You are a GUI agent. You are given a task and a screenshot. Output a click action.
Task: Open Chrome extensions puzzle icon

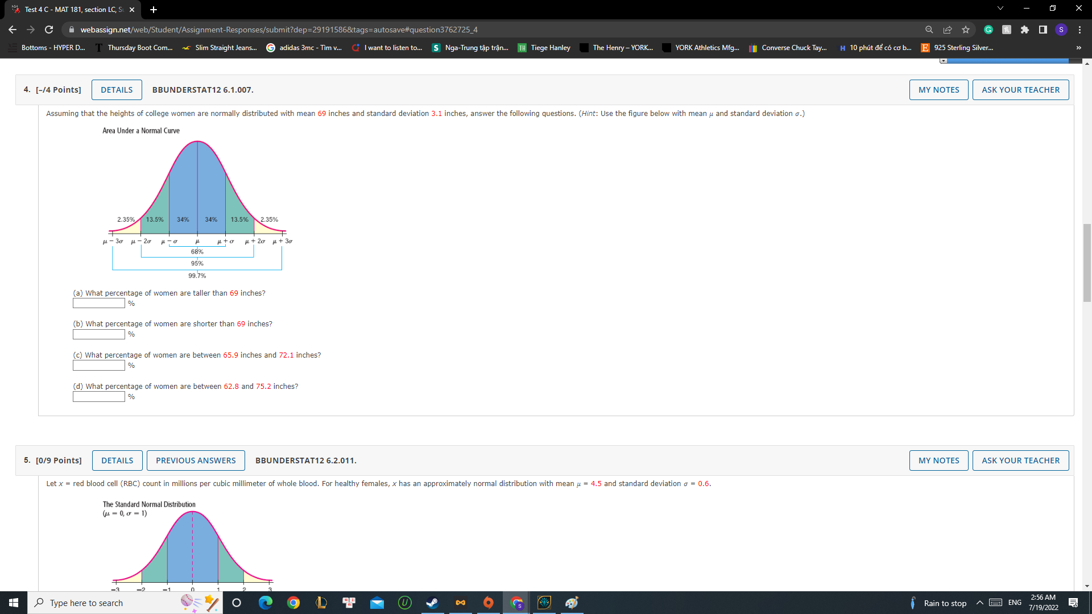[x=1025, y=30]
